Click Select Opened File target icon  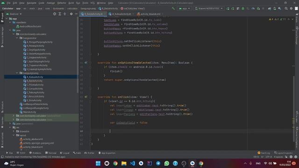(x=55, y=14)
